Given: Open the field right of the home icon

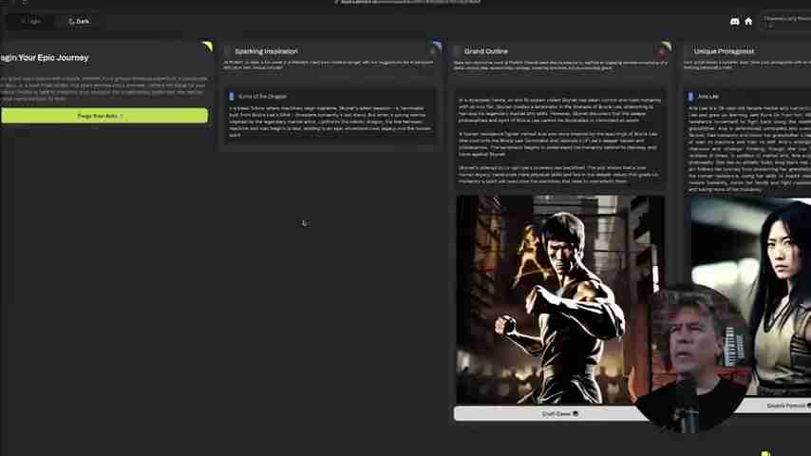Looking at the screenshot, I should 786,21.
